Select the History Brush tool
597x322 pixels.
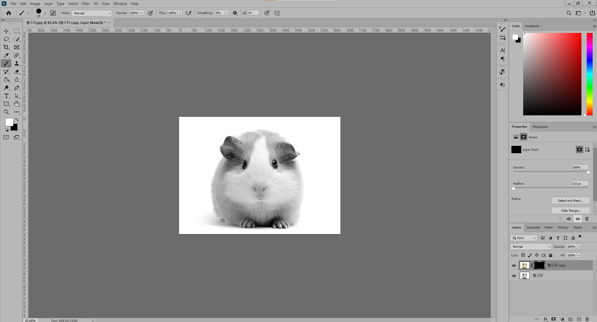point(6,71)
